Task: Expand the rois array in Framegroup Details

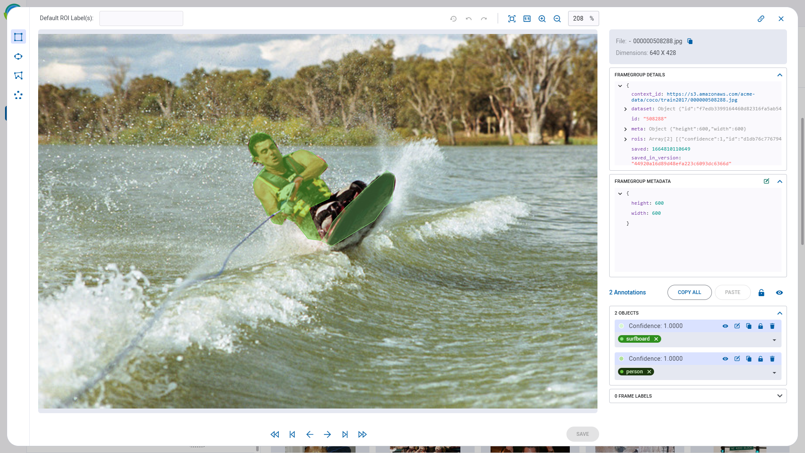Action: (x=625, y=139)
